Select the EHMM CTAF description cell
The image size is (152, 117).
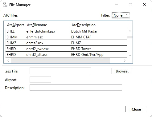99,37
